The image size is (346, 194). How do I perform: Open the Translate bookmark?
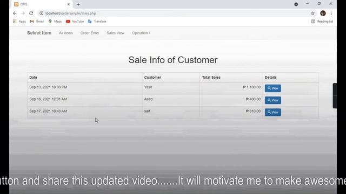(97, 22)
